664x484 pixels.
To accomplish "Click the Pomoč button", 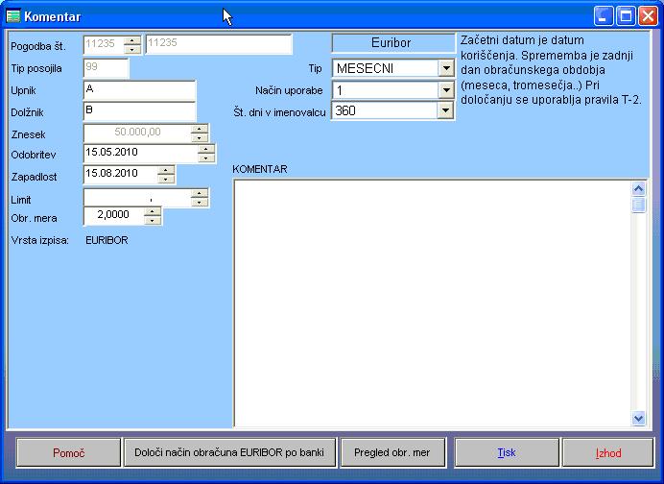I will click(67, 452).
